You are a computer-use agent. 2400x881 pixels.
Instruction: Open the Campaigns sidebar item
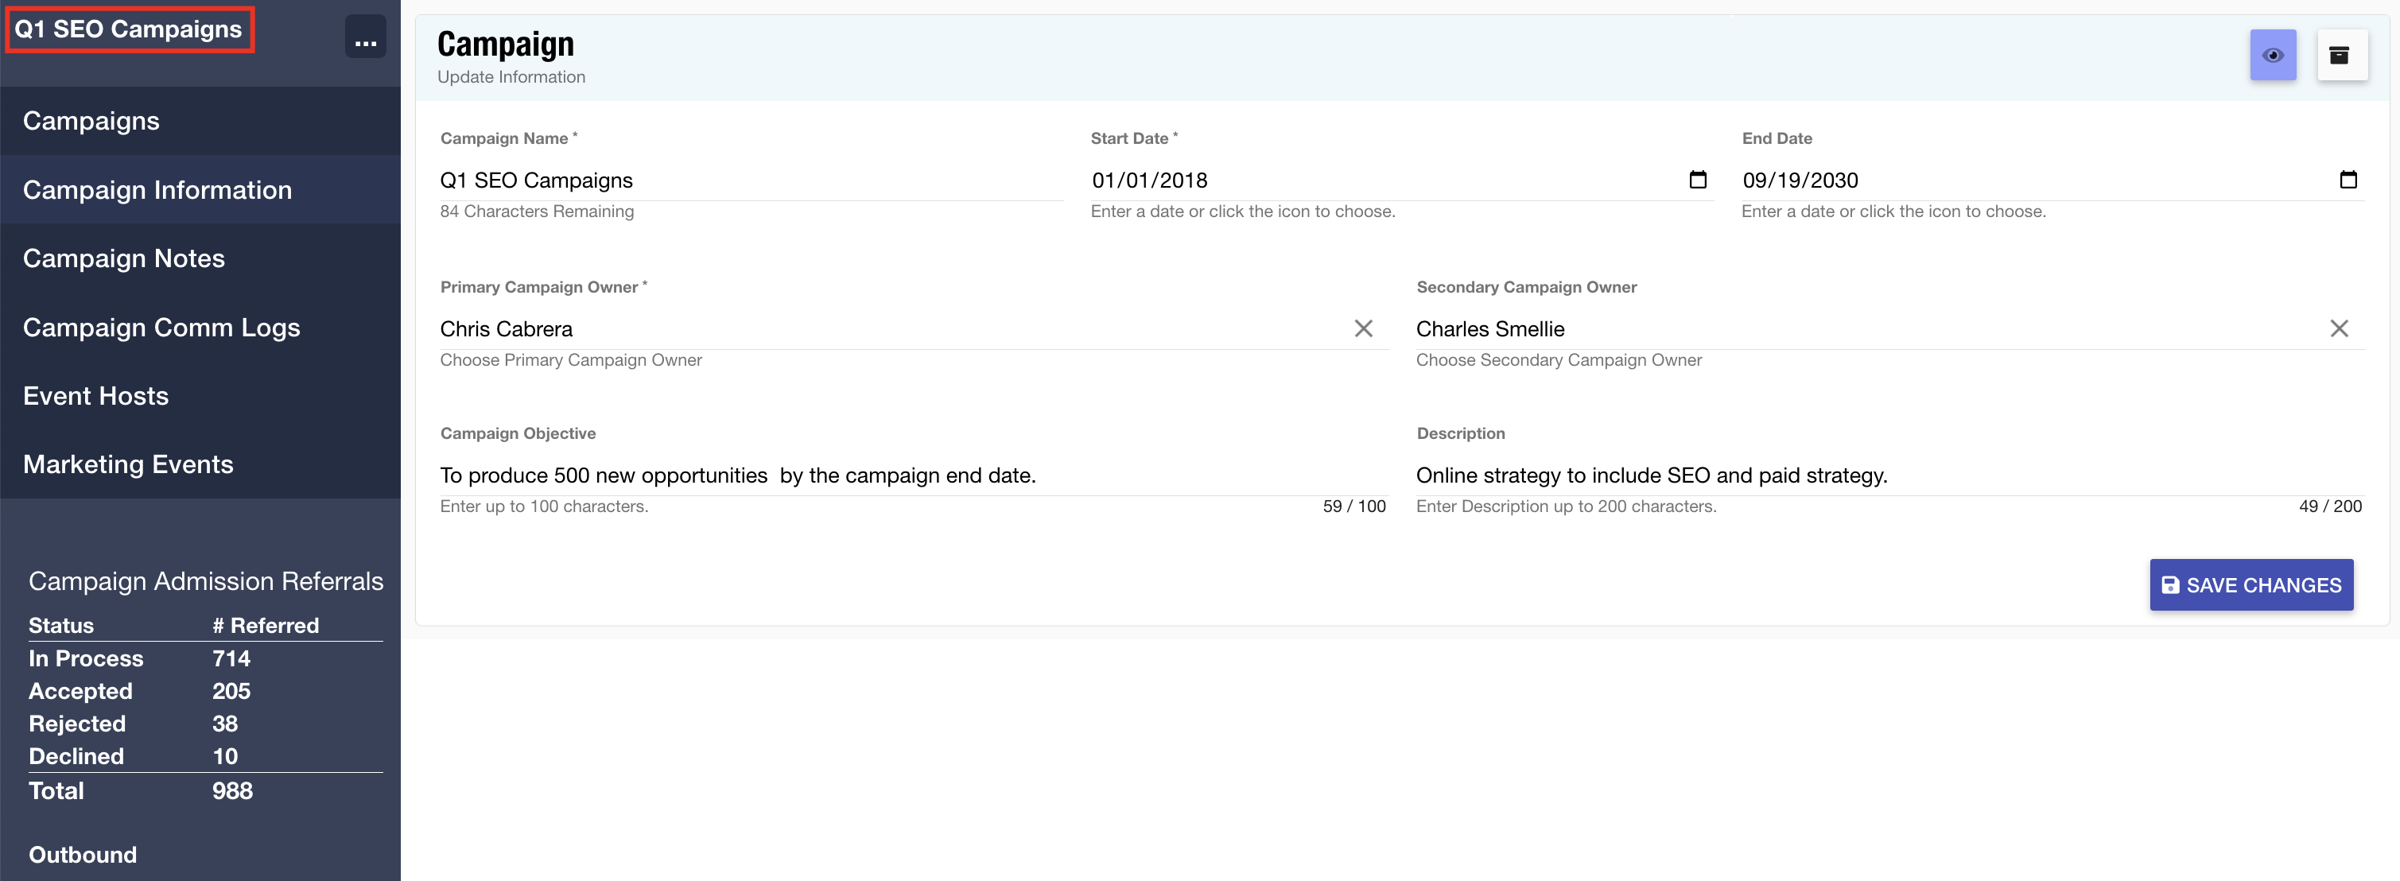[91, 121]
